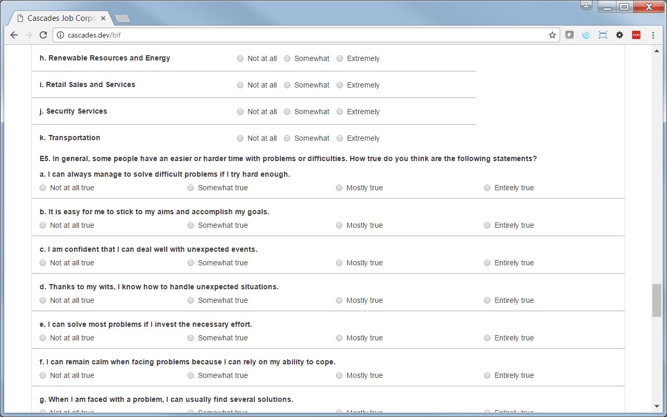
Task: Mark Extremely for Security Services
Action: click(x=340, y=112)
